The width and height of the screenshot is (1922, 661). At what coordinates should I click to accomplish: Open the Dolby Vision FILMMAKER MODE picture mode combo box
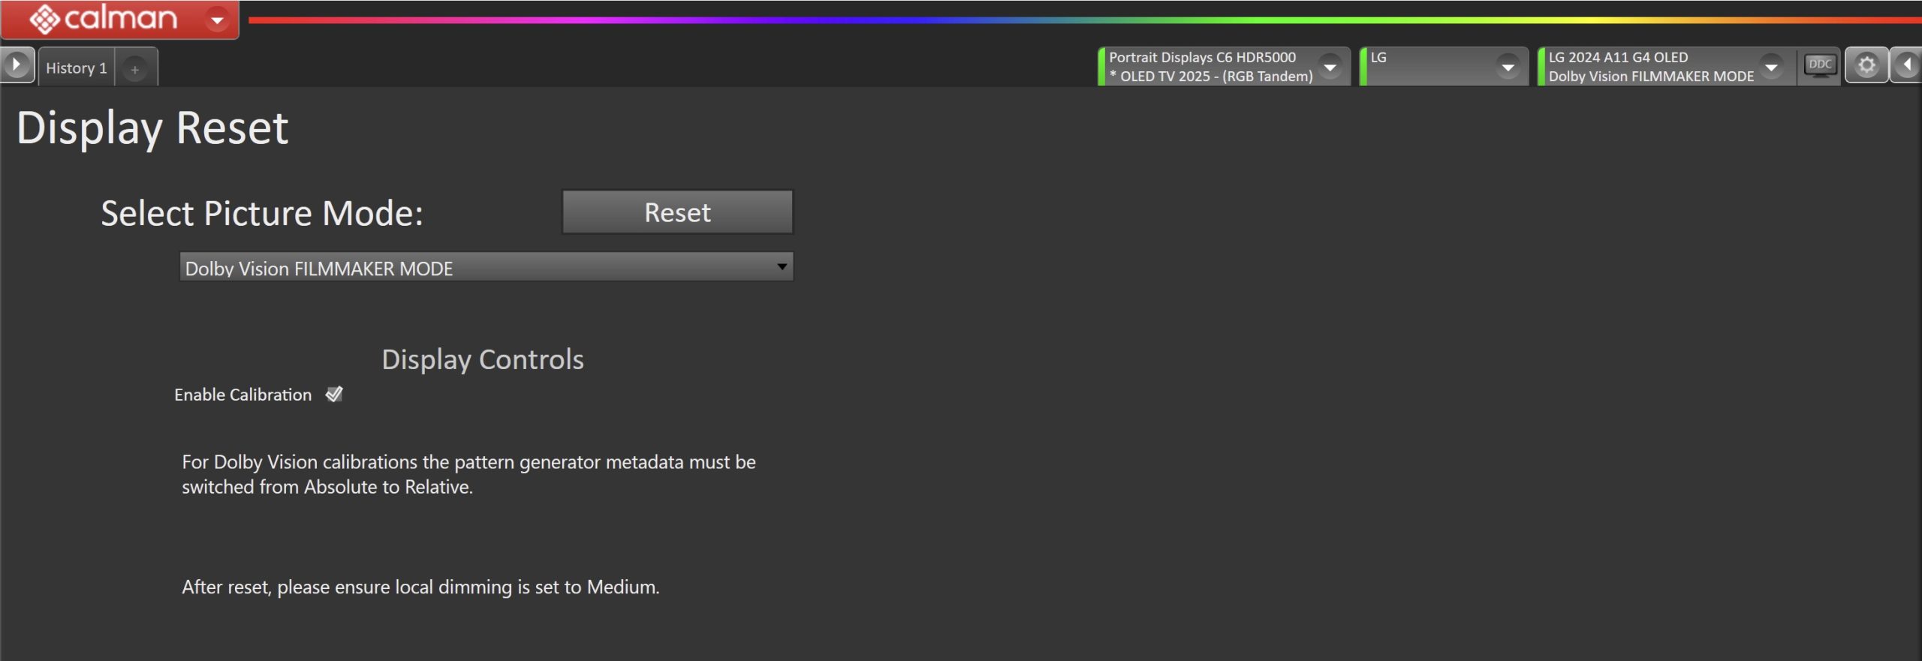point(487,267)
